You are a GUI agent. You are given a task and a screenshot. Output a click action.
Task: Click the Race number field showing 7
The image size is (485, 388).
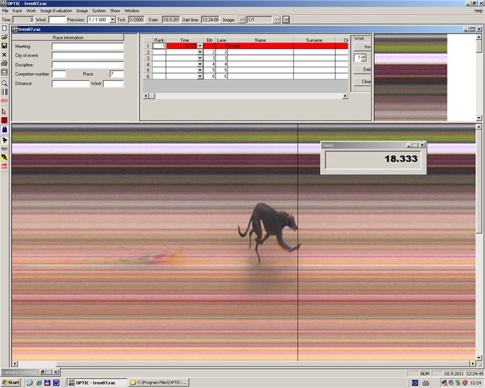[x=117, y=74]
